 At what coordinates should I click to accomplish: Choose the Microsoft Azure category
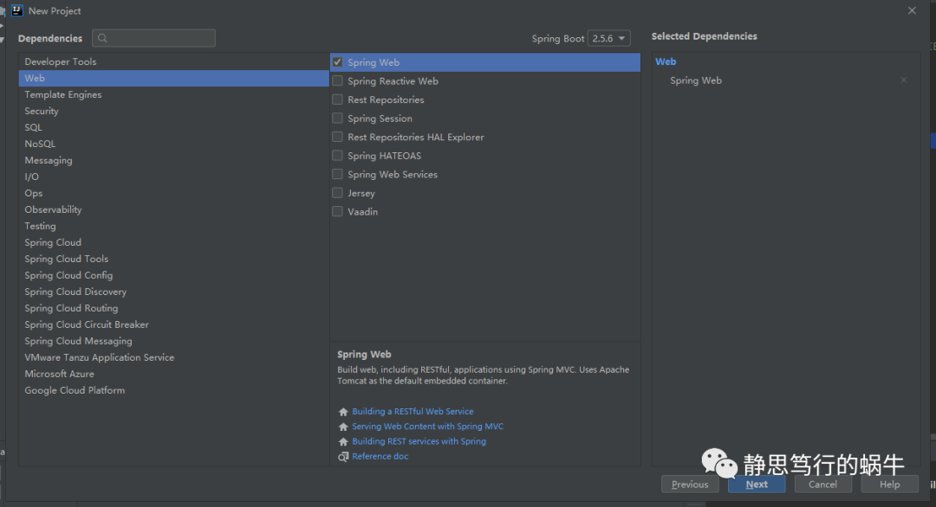point(173,374)
